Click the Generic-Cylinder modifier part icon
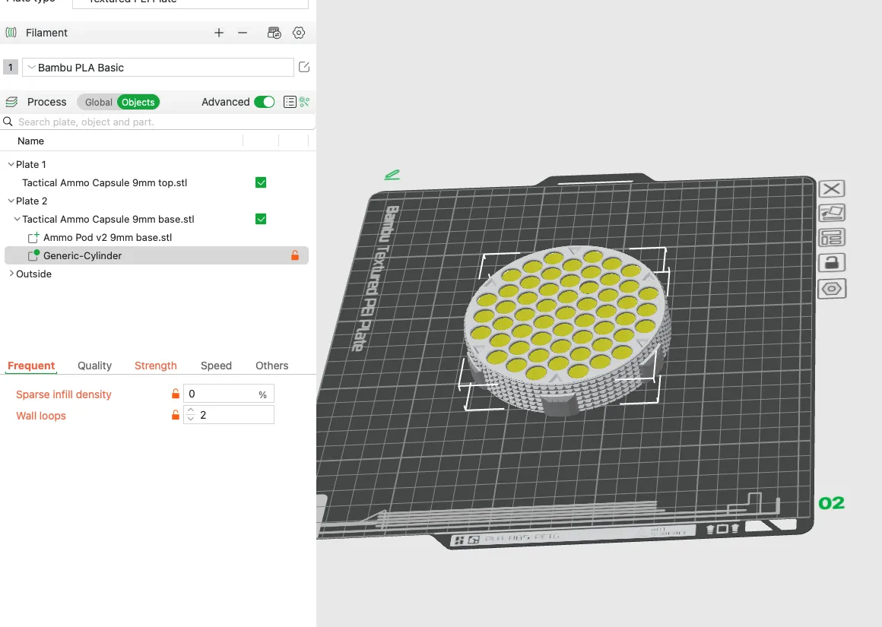 click(x=33, y=255)
